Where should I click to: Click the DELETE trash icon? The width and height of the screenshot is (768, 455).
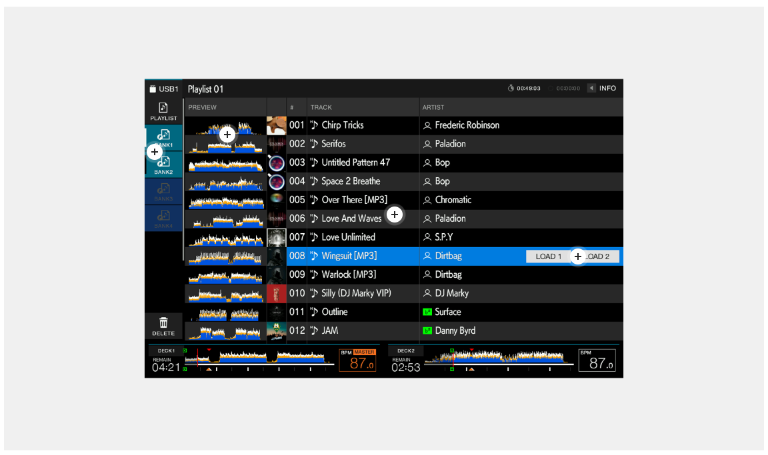point(163,322)
